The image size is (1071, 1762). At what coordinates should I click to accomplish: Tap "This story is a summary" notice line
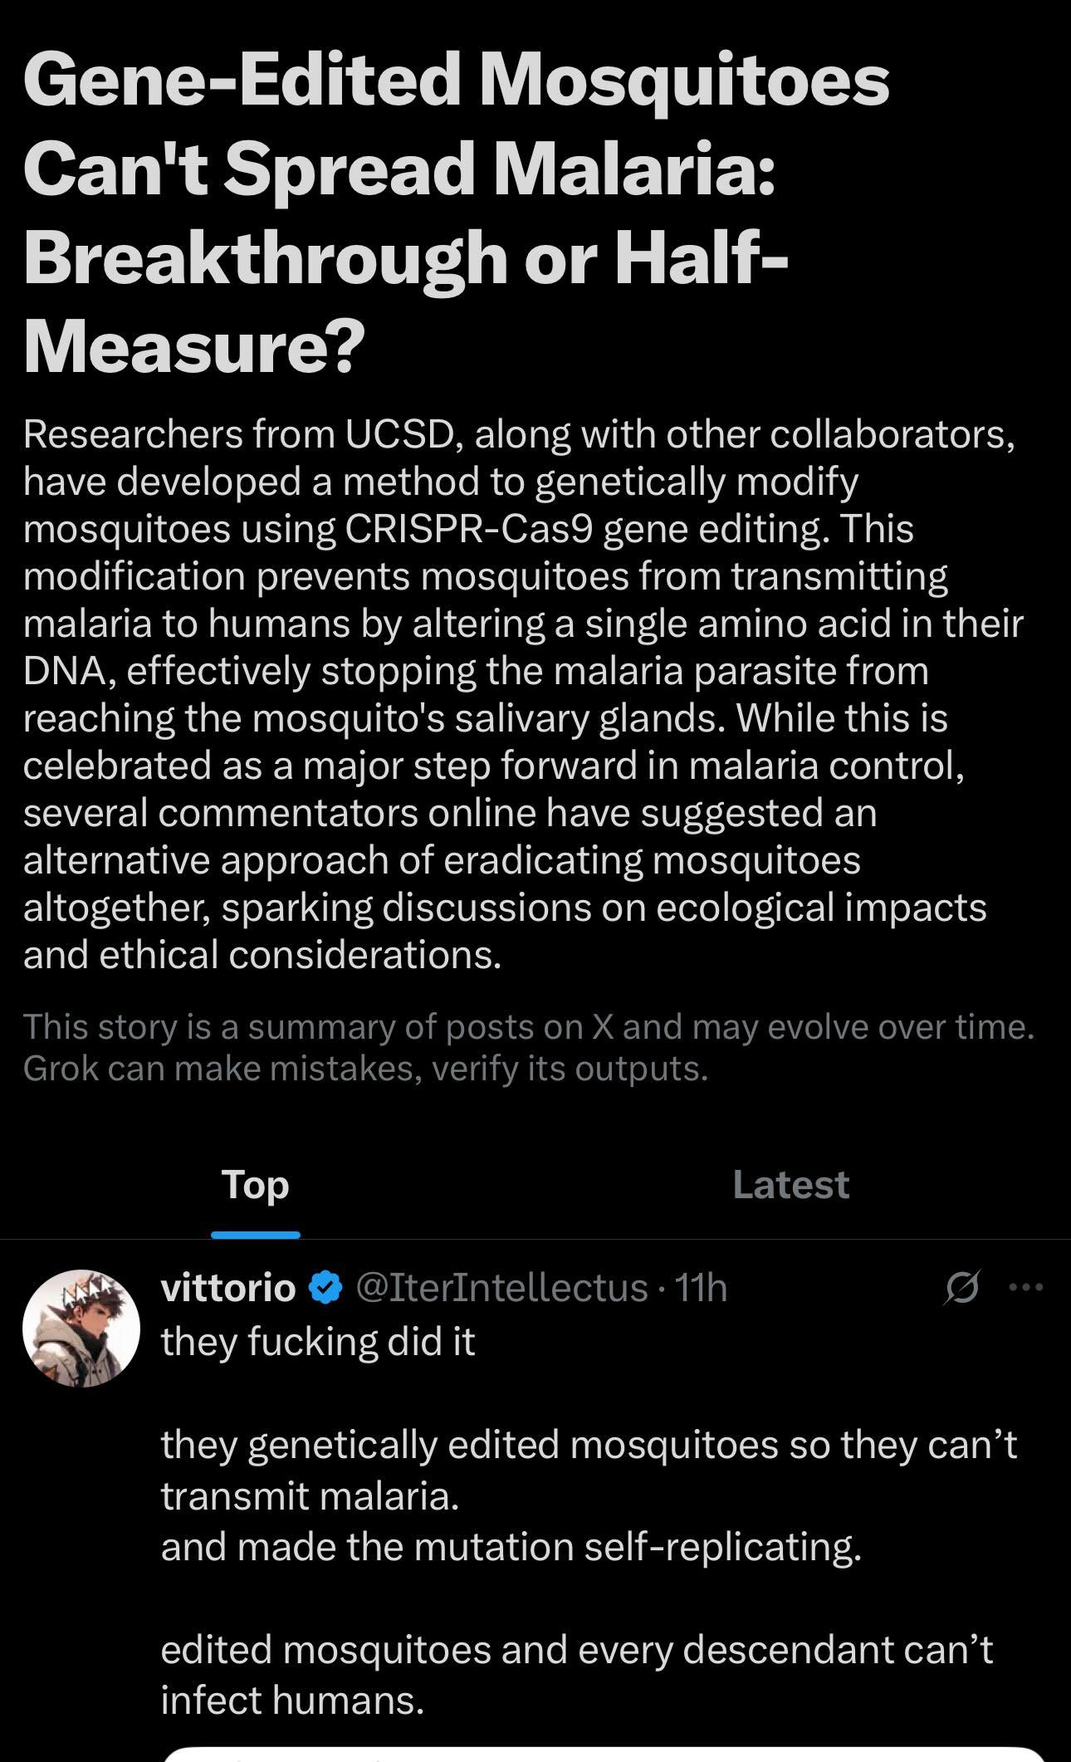pos(529,1027)
